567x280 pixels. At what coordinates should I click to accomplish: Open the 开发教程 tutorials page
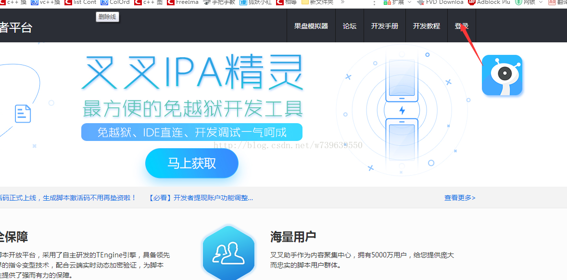click(427, 26)
